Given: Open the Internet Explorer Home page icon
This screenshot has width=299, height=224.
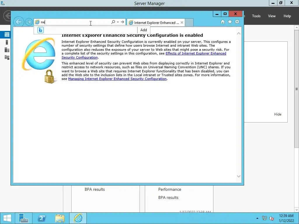Looking at the screenshot, I should pyautogui.click(x=223, y=22).
